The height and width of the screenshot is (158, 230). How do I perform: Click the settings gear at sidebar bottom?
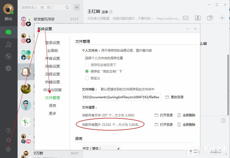(x=8, y=149)
